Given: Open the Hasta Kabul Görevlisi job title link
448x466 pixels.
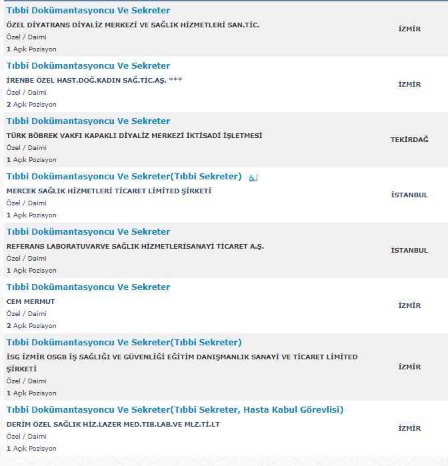Looking at the screenshot, I should (175, 409).
